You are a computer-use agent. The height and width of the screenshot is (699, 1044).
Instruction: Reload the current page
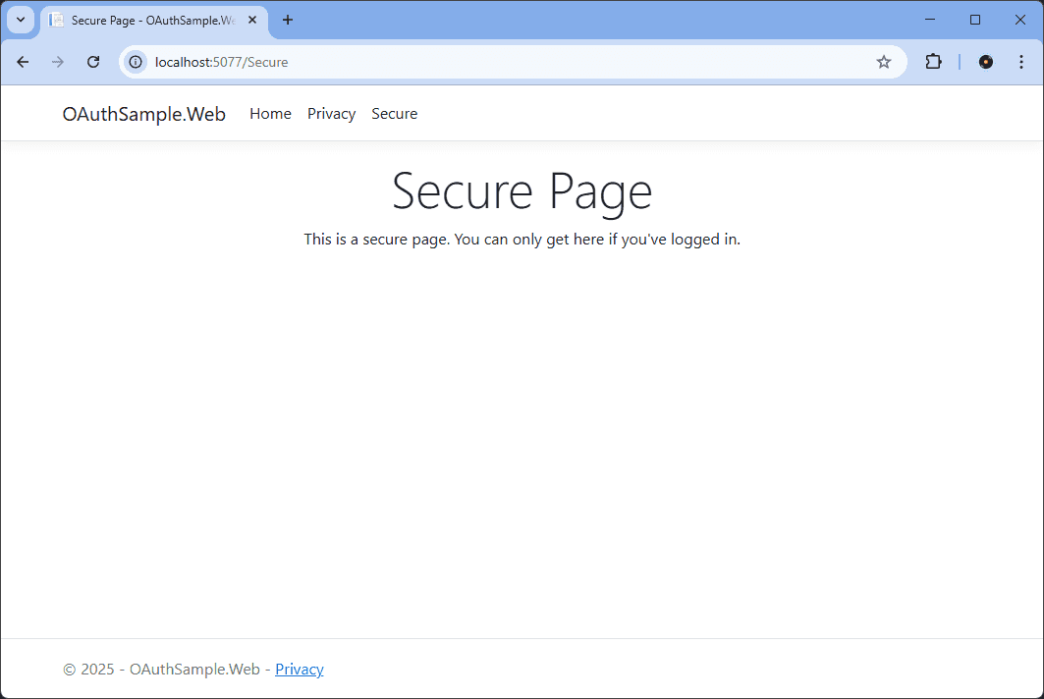pos(93,62)
